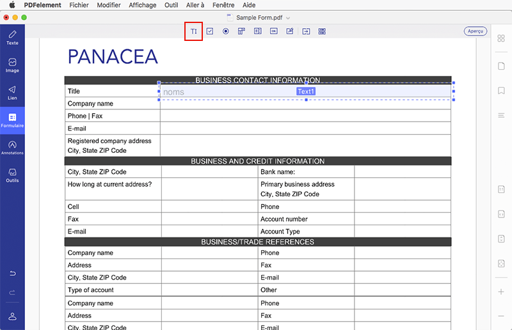Open the bookmarks panel icon
The width and height of the screenshot is (512, 330).
501,90
